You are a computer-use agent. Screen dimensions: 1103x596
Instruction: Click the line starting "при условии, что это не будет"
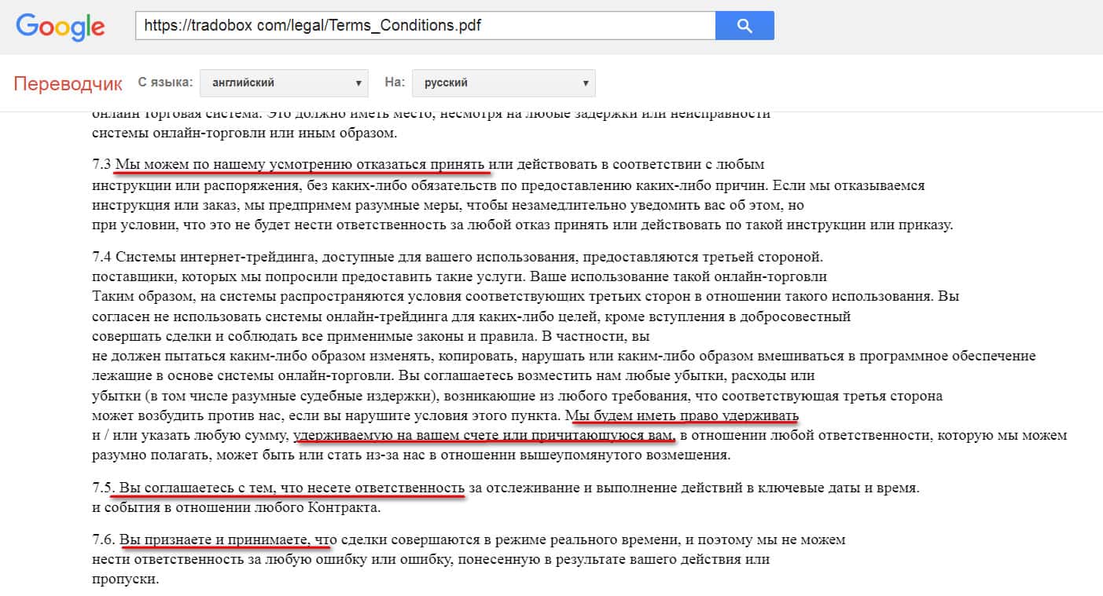[x=522, y=225]
